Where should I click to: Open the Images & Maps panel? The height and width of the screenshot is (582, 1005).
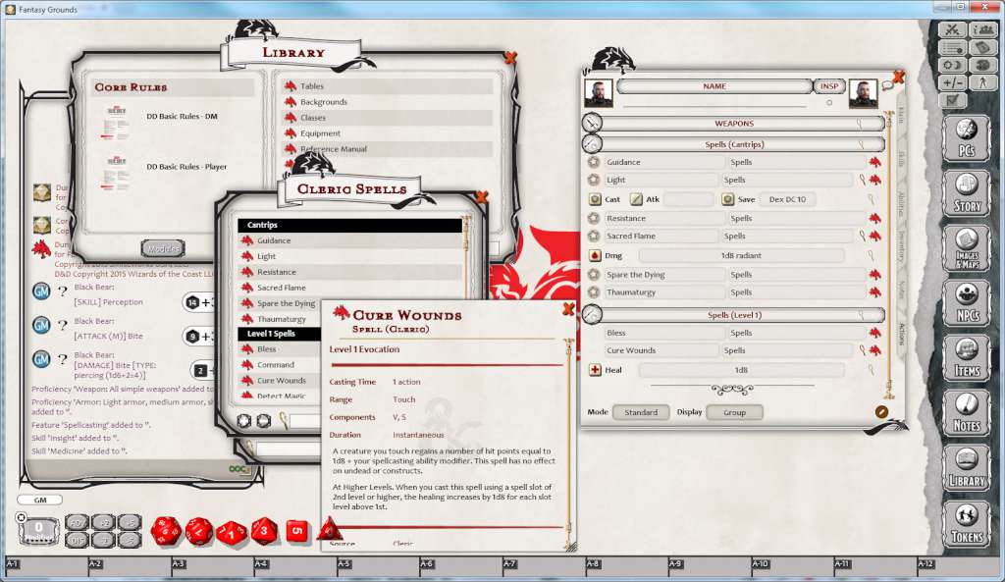pyautogui.click(x=968, y=250)
